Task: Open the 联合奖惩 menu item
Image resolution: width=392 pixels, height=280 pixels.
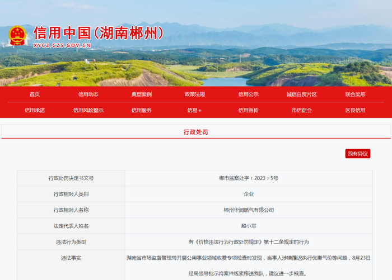Action: (x=355, y=94)
